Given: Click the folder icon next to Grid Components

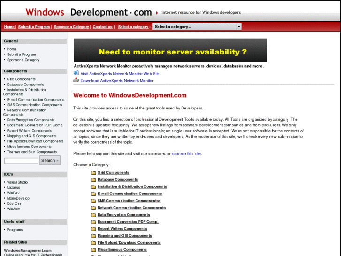Looking at the screenshot, I should point(93,173).
